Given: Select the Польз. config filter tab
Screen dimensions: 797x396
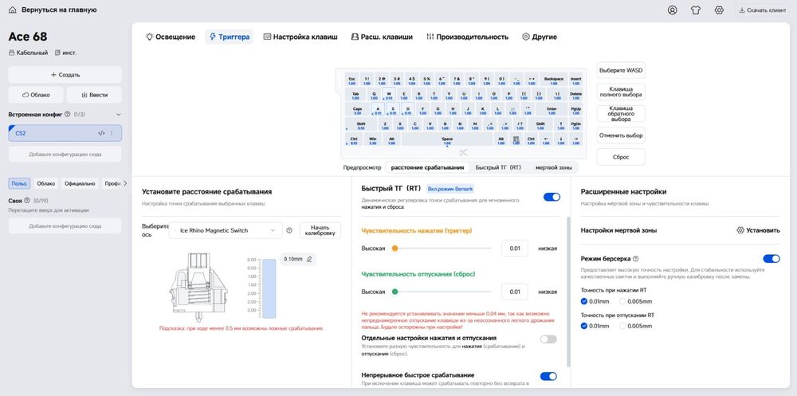Looking at the screenshot, I should tap(19, 183).
